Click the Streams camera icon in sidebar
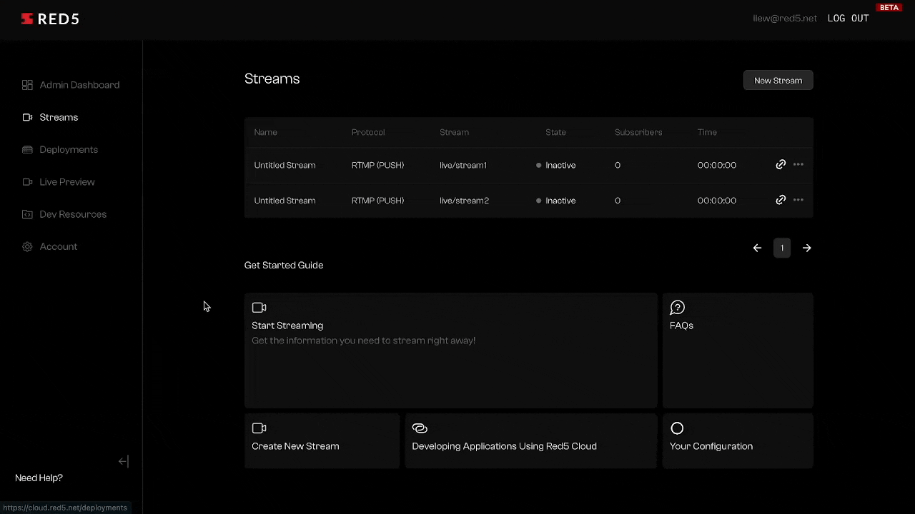This screenshot has width=915, height=514. [x=27, y=117]
